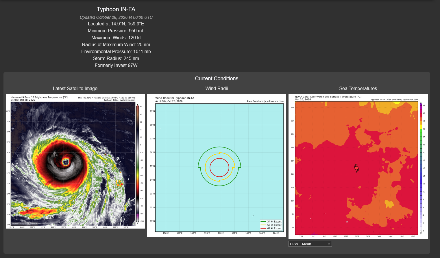Click the typhoon eye in satellite image
Viewport: 440px width, 258px height.
point(66,162)
